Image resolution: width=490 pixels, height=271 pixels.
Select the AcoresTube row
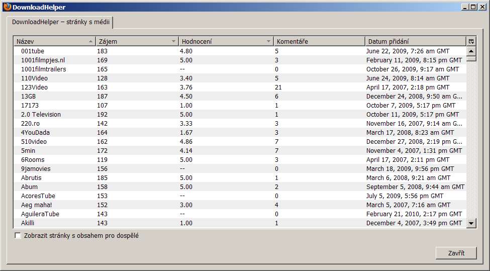(x=240, y=196)
